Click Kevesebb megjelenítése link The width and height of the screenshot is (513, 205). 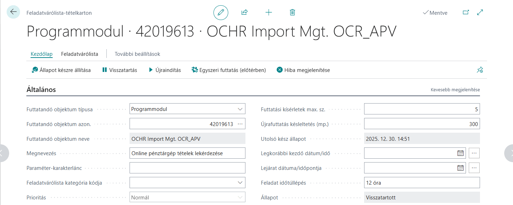455,90
